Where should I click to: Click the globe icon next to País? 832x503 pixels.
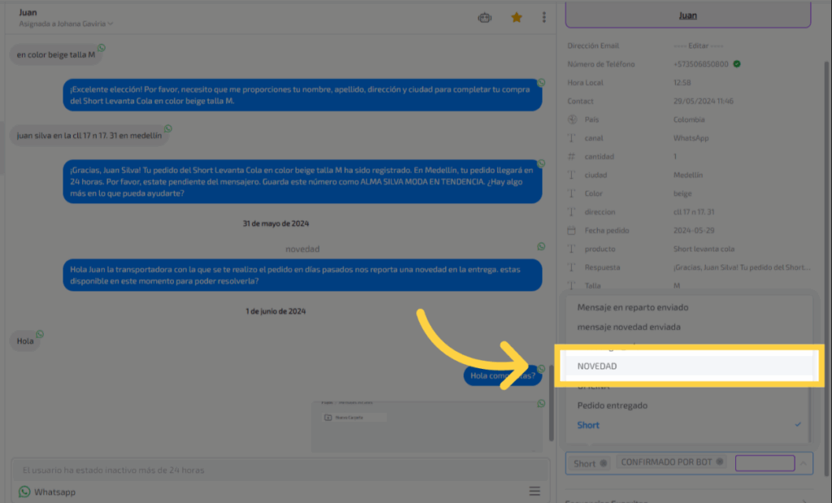point(572,119)
